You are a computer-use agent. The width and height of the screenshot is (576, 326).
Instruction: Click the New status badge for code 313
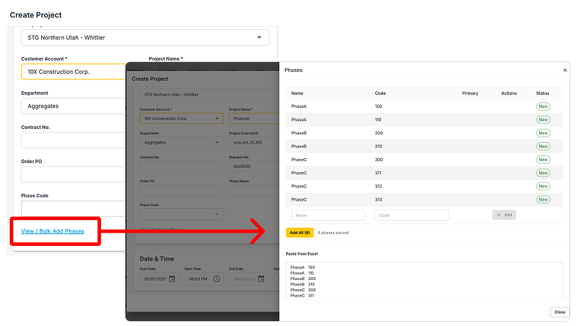point(543,199)
